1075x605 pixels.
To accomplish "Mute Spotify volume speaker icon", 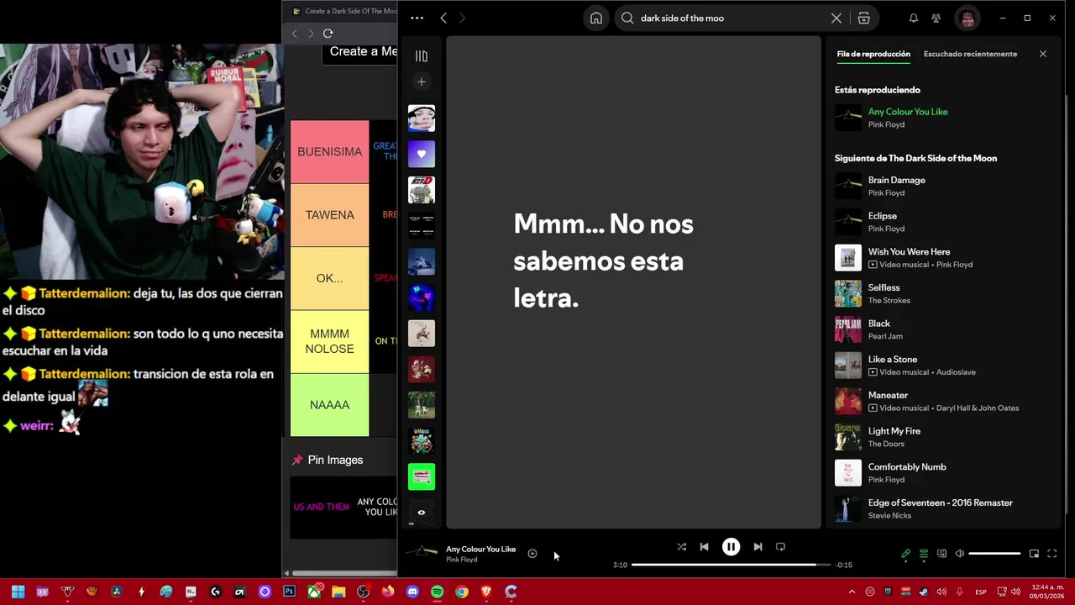I will pos(960,554).
